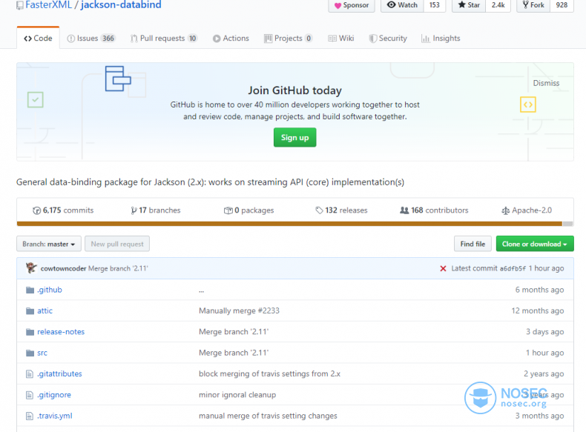Image resolution: width=586 pixels, height=432 pixels.
Task: Click the file icon beside .gitignore
Action: (x=30, y=395)
